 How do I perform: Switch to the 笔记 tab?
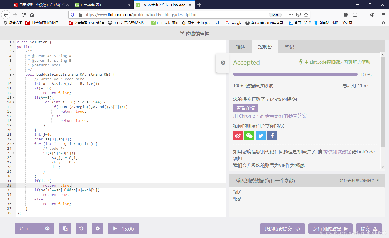click(289, 47)
